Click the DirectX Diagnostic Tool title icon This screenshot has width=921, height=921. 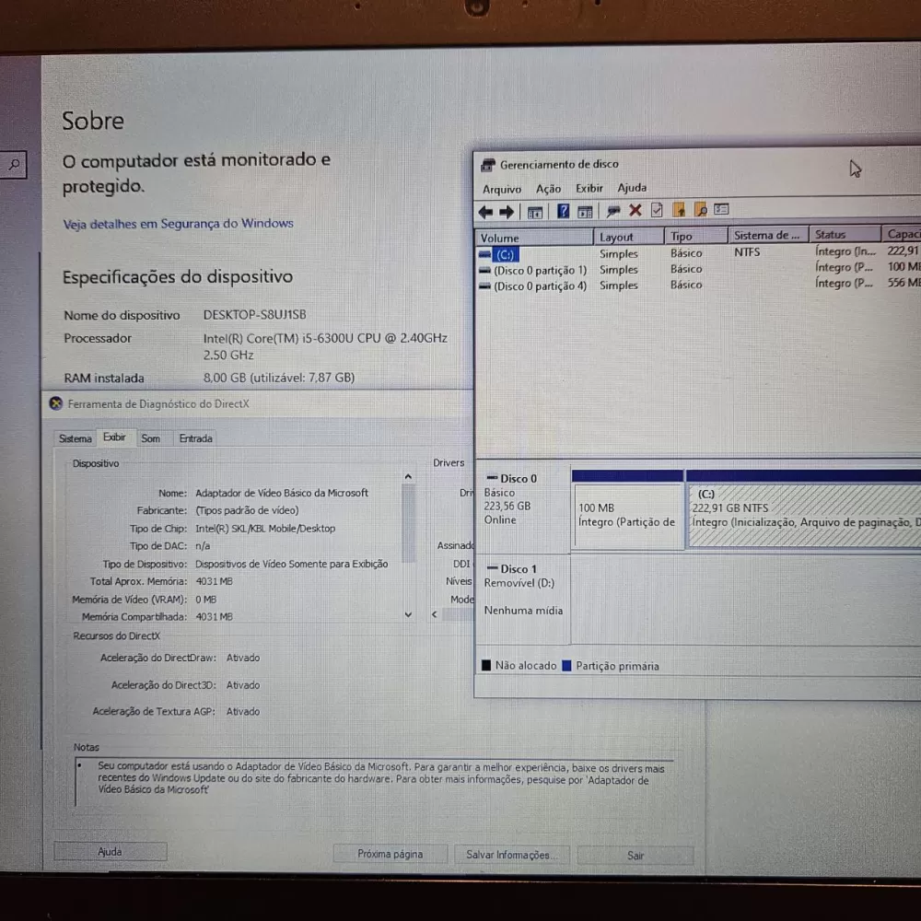[56, 403]
